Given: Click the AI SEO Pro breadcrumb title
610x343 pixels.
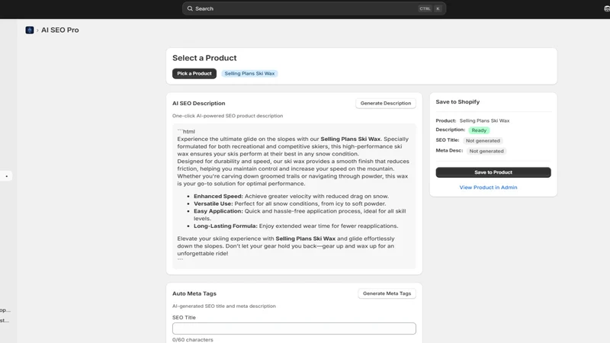Looking at the screenshot, I should pos(60,30).
